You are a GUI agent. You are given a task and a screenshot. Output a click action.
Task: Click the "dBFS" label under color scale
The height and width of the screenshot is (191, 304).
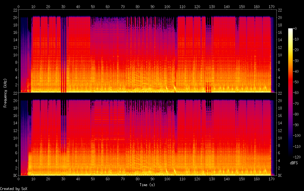(x=294, y=163)
